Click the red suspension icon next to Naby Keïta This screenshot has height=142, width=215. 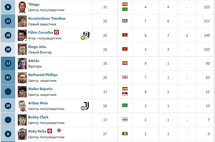pyautogui.click(x=59, y=131)
